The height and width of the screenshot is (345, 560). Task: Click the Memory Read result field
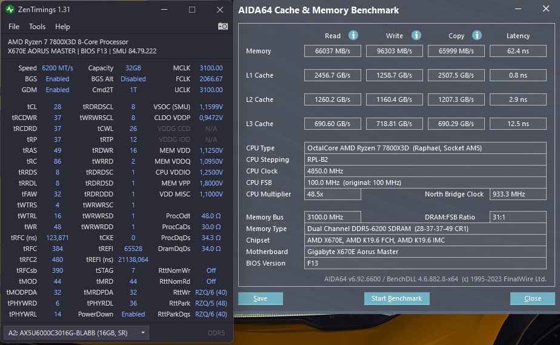332,51
